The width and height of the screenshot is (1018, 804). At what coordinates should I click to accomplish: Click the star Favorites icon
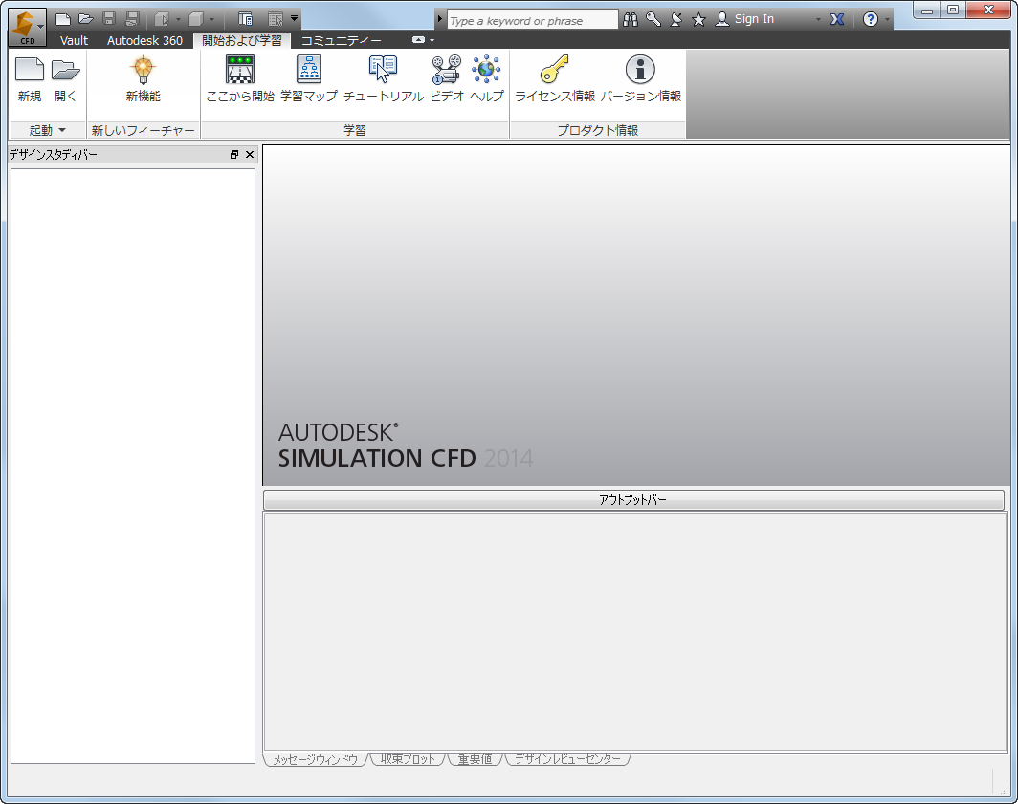(x=698, y=19)
